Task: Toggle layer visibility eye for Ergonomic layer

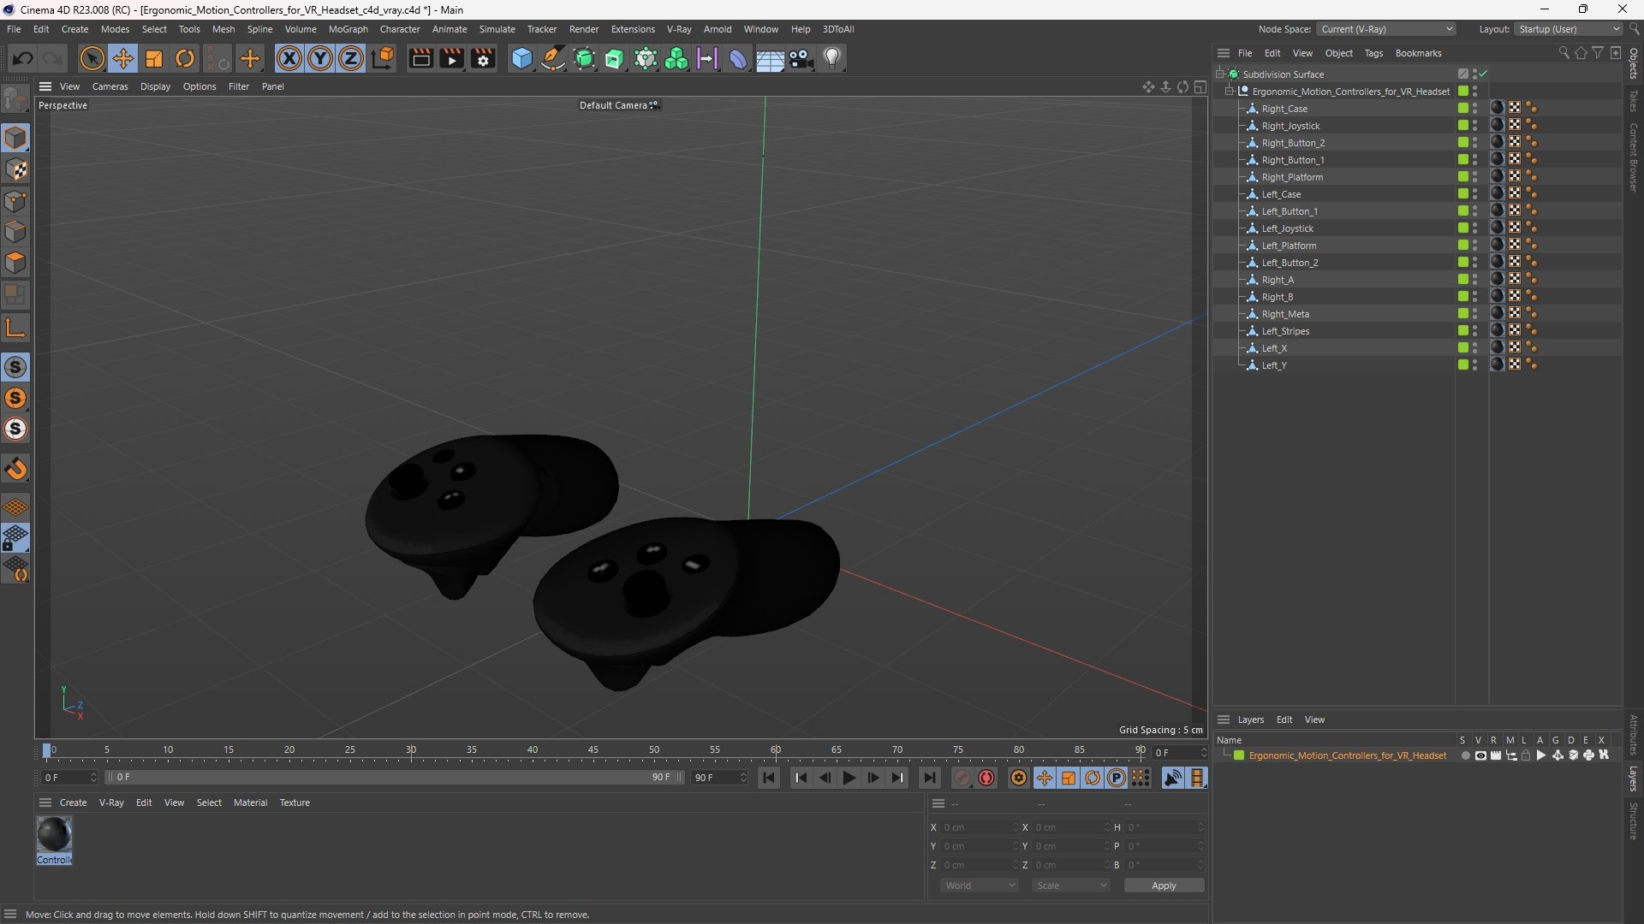Action: click(1480, 755)
